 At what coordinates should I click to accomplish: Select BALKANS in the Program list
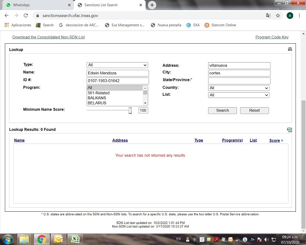click(97, 98)
